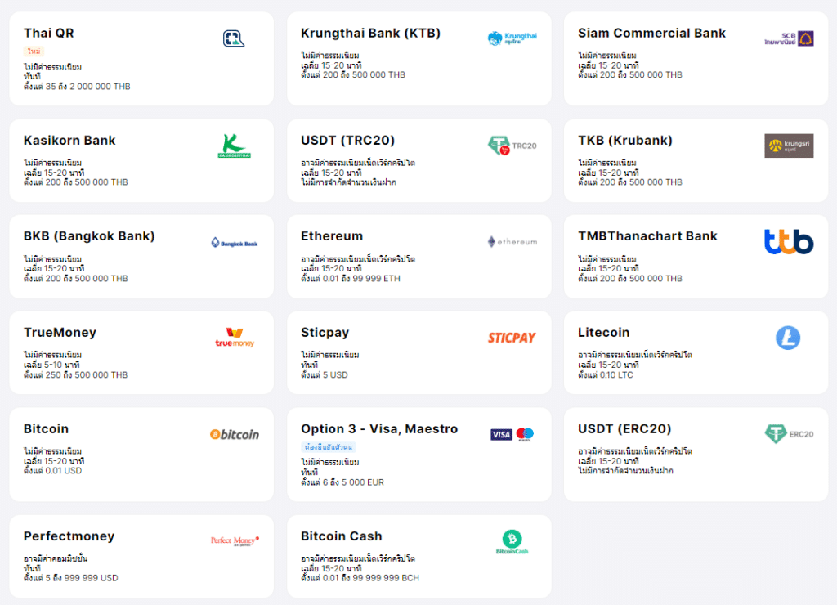Image resolution: width=837 pixels, height=605 pixels.
Task: Choose the TMBThanachart Bank title
Action: pyautogui.click(x=647, y=236)
